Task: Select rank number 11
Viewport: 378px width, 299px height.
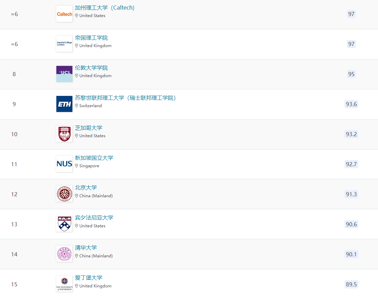Action: coord(14,164)
